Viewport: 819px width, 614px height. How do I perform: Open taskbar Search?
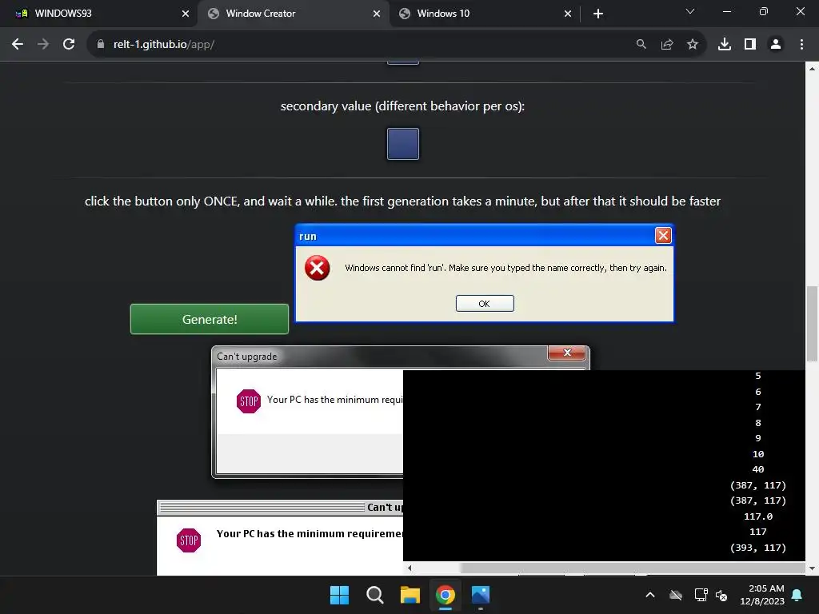[x=375, y=595]
